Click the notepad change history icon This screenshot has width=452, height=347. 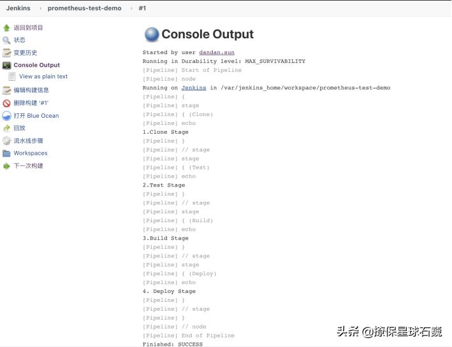6,53
